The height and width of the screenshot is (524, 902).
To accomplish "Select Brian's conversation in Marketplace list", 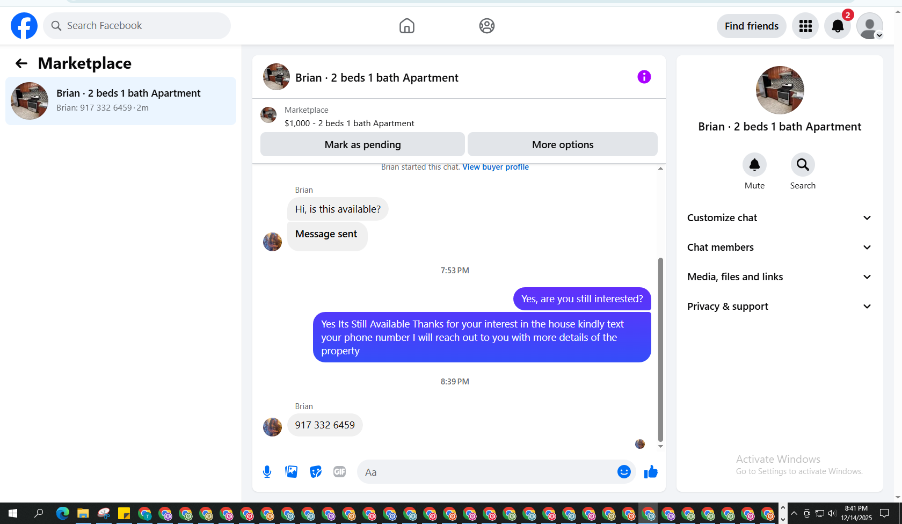I will (x=121, y=101).
